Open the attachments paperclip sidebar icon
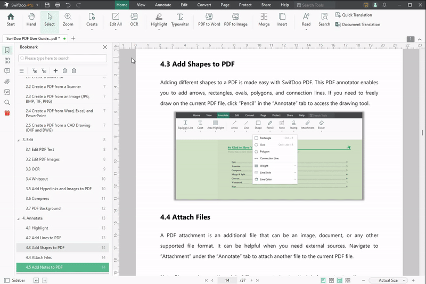 pos(7,82)
